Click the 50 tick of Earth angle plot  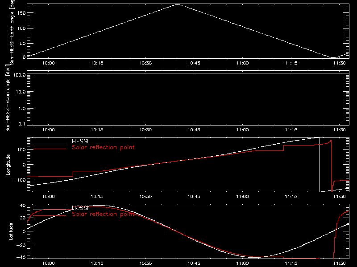click(23, 43)
